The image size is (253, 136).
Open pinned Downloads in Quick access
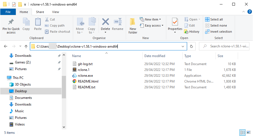23,56
